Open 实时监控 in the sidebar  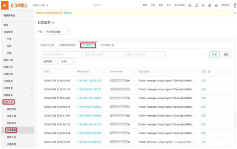pyautogui.click(x=11, y=109)
